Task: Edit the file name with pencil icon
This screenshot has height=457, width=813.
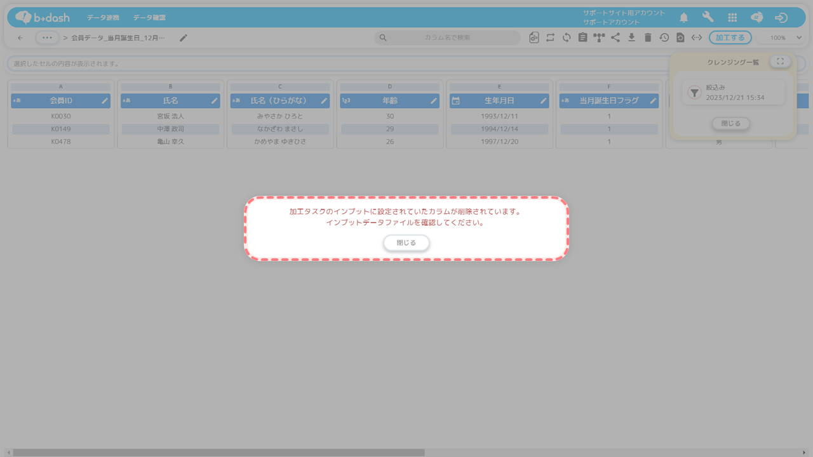Action: click(184, 38)
